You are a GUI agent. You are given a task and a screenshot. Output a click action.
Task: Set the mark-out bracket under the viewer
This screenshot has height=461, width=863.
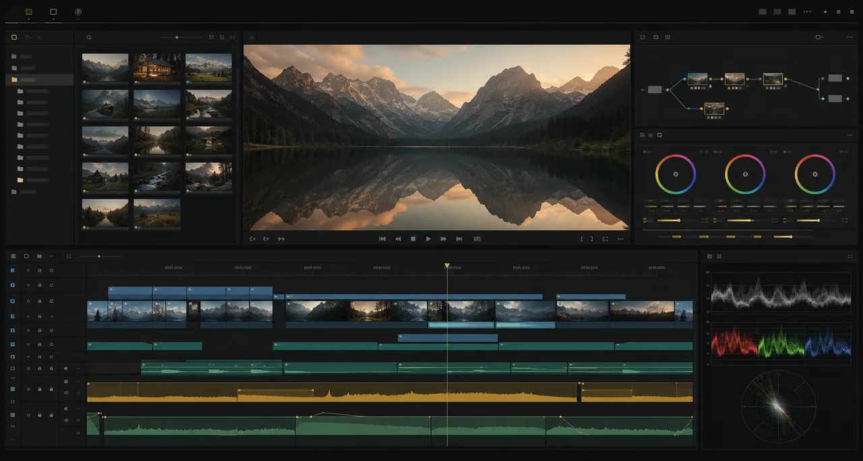592,239
